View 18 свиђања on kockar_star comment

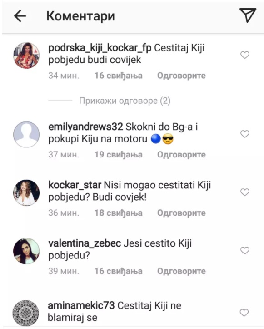119,213
